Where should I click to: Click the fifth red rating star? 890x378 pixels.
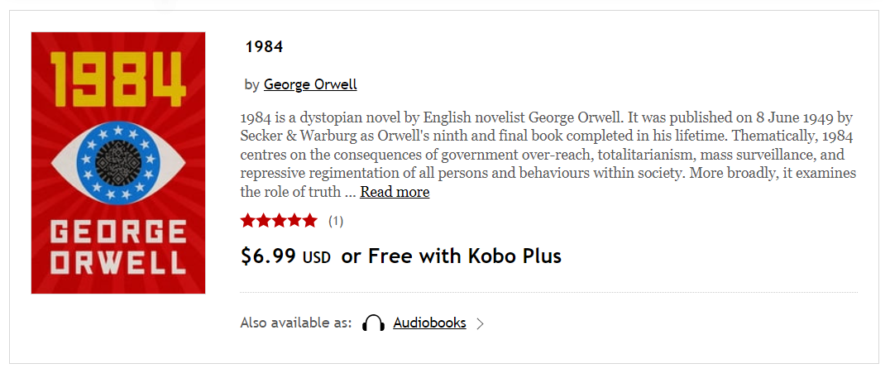(309, 221)
